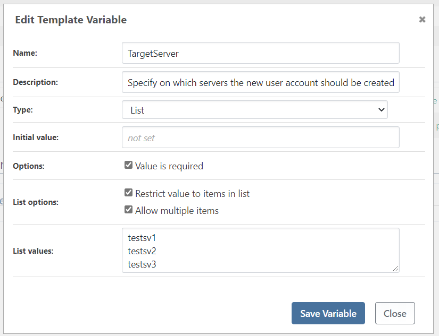Click into the Description text field
Screen dimensions: 439x336
pyautogui.click(x=260, y=83)
